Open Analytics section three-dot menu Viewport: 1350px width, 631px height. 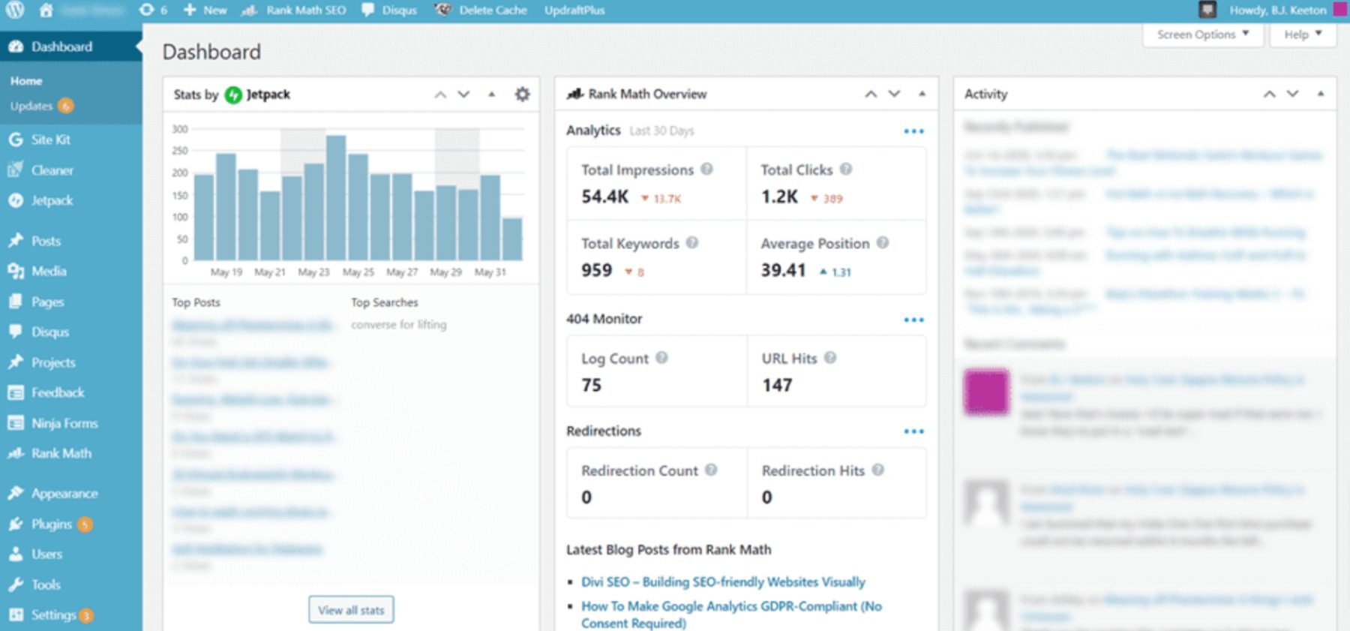coord(913,131)
